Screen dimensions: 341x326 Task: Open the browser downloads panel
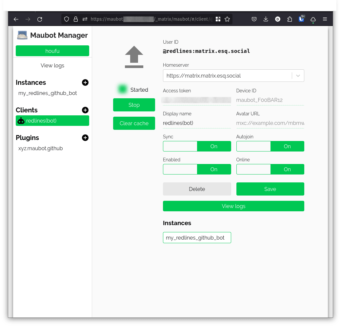click(266, 19)
